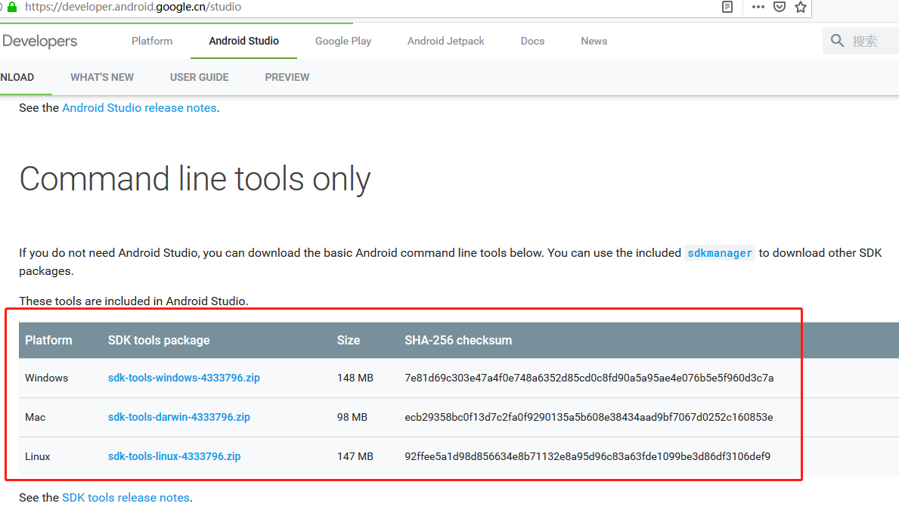This screenshot has height=525, width=899.
Task: Download sdk-tools-linux-4333796.zip package
Action: [174, 456]
